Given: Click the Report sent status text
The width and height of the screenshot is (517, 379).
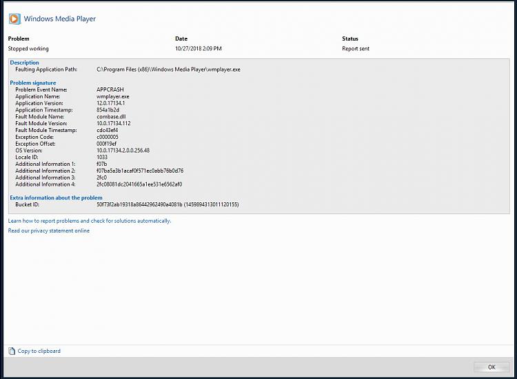Looking at the screenshot, I should point(356,49).
